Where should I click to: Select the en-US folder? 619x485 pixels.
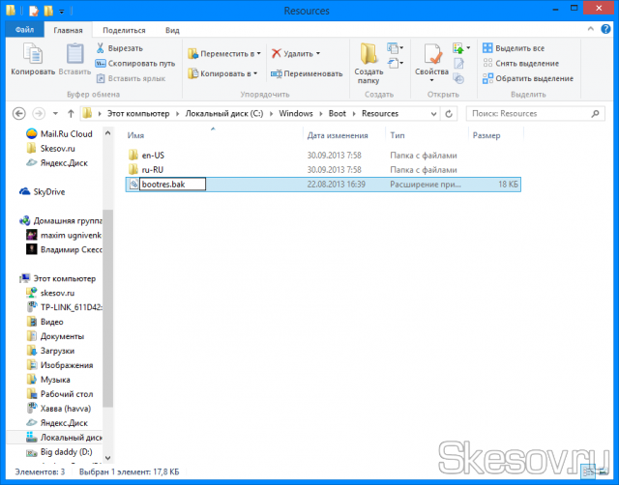155,155
